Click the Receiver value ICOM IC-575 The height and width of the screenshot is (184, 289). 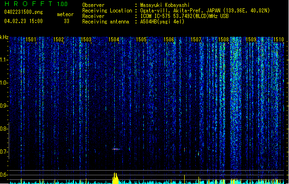click(x=156, y=16)
